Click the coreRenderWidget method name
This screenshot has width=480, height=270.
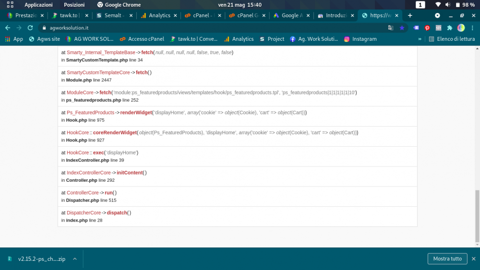(x=115, y=133)
